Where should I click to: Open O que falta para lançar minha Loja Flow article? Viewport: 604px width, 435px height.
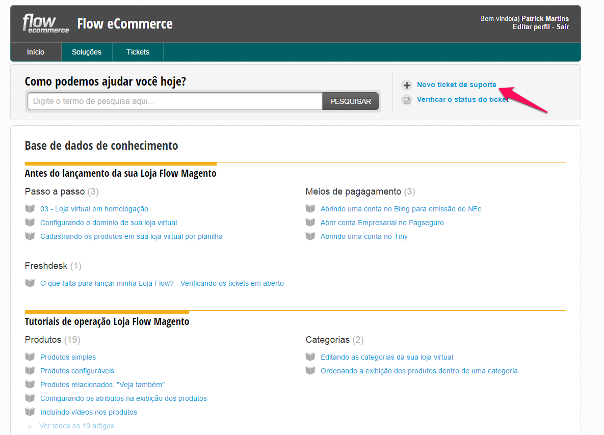tap(162, 283)
